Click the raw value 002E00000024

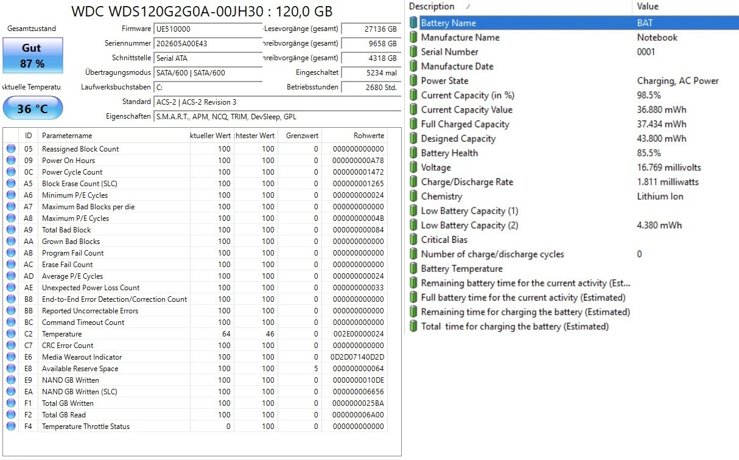tap(357, 334)
